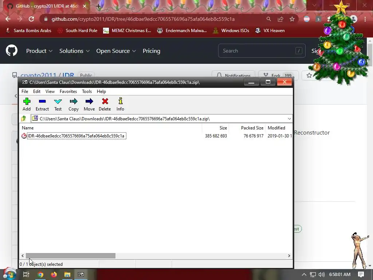Click the GitHub octocat logo
373x280 pixels.
coord(12,50)
